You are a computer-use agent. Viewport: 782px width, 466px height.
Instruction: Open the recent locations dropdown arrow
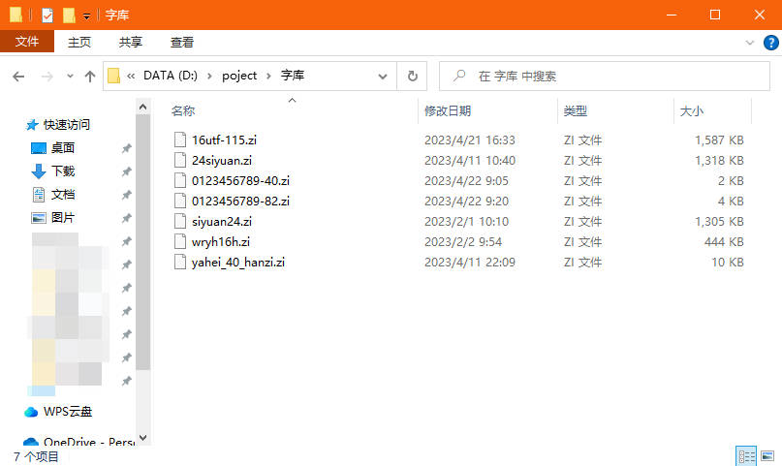(x=70, y=77)
